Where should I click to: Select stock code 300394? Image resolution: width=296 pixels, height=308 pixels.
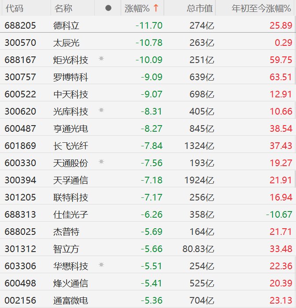pos(20,180)
